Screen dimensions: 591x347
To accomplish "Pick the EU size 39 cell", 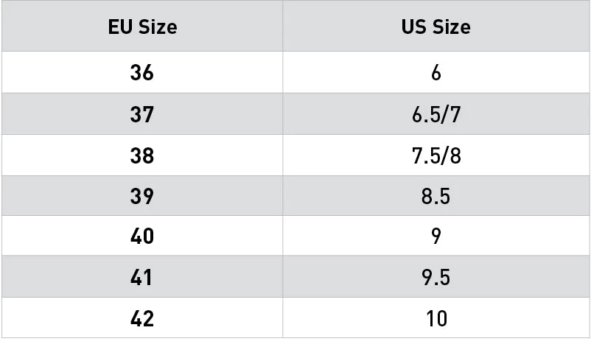I will point(142,196).
